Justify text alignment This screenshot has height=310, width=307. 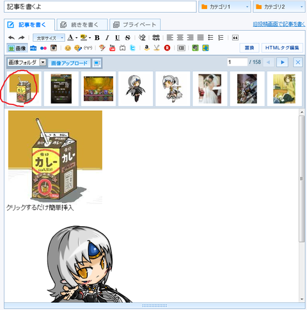[200, 38]
